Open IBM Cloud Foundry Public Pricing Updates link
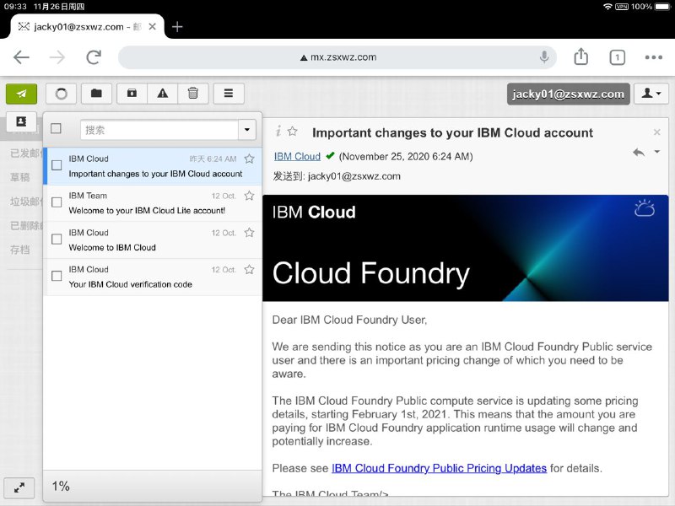 coord(439,468)
